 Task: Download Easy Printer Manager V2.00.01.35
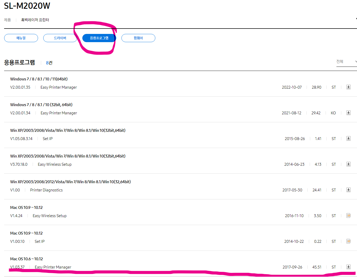tap(349, 87)
